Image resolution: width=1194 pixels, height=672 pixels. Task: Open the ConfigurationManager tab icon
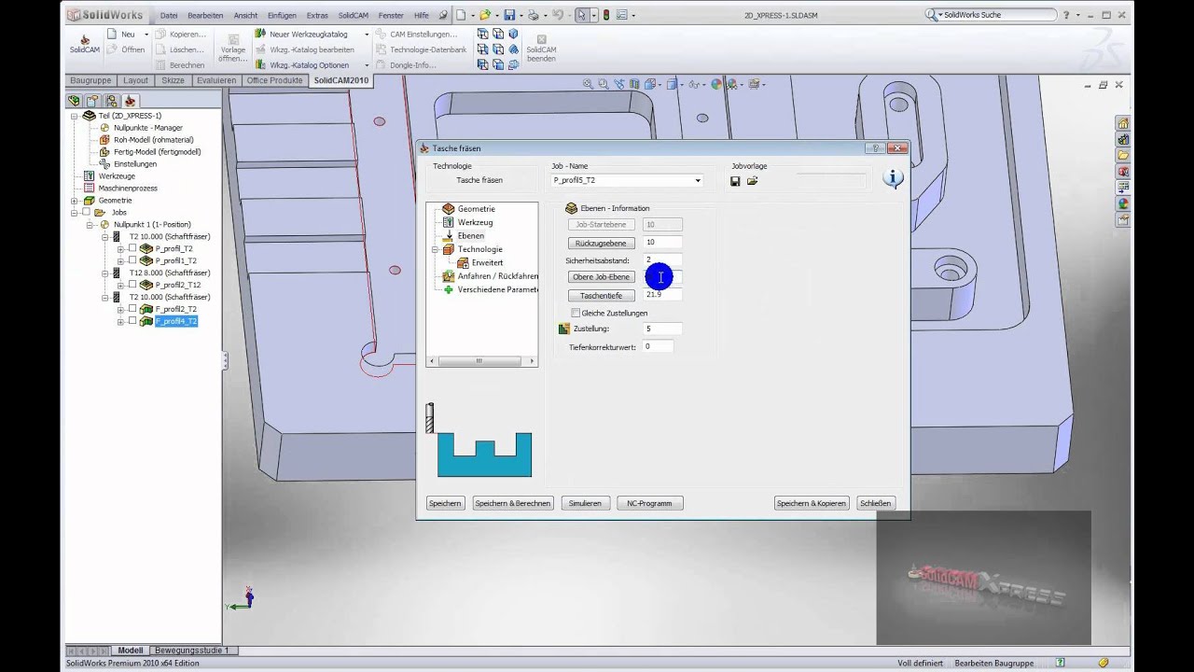[x=111, y=101]
